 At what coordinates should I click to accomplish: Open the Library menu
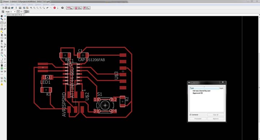click(x=30, y=4)
